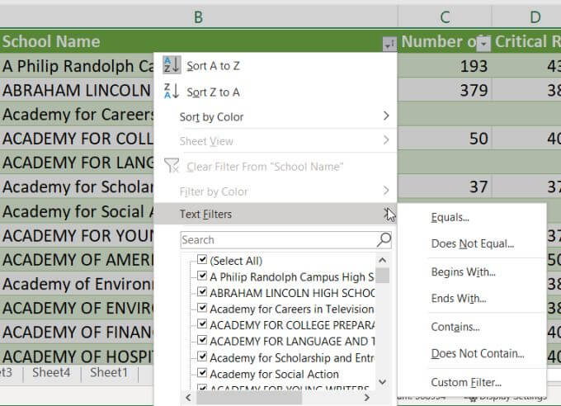Screen dimensions: 561x406
Task: Open the School Name filter dropdown button
Action: pos(389,43)
